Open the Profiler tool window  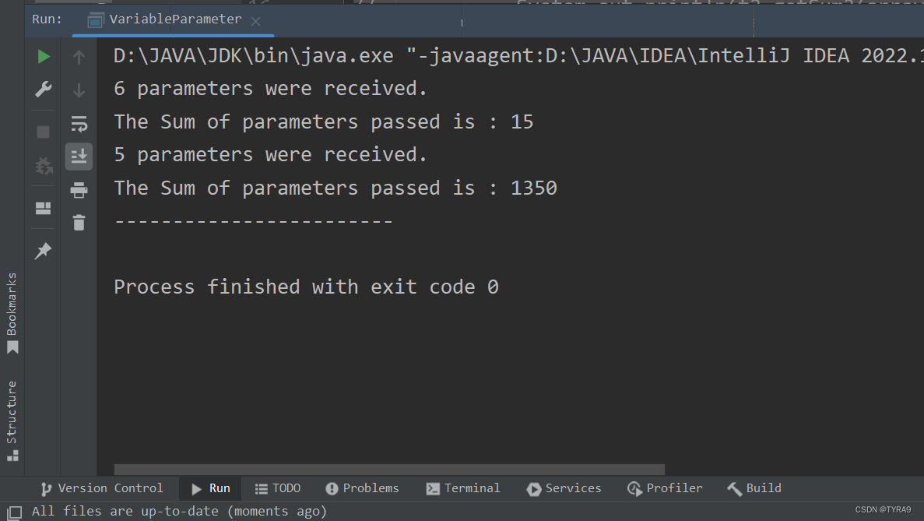[x=665, y=488]
